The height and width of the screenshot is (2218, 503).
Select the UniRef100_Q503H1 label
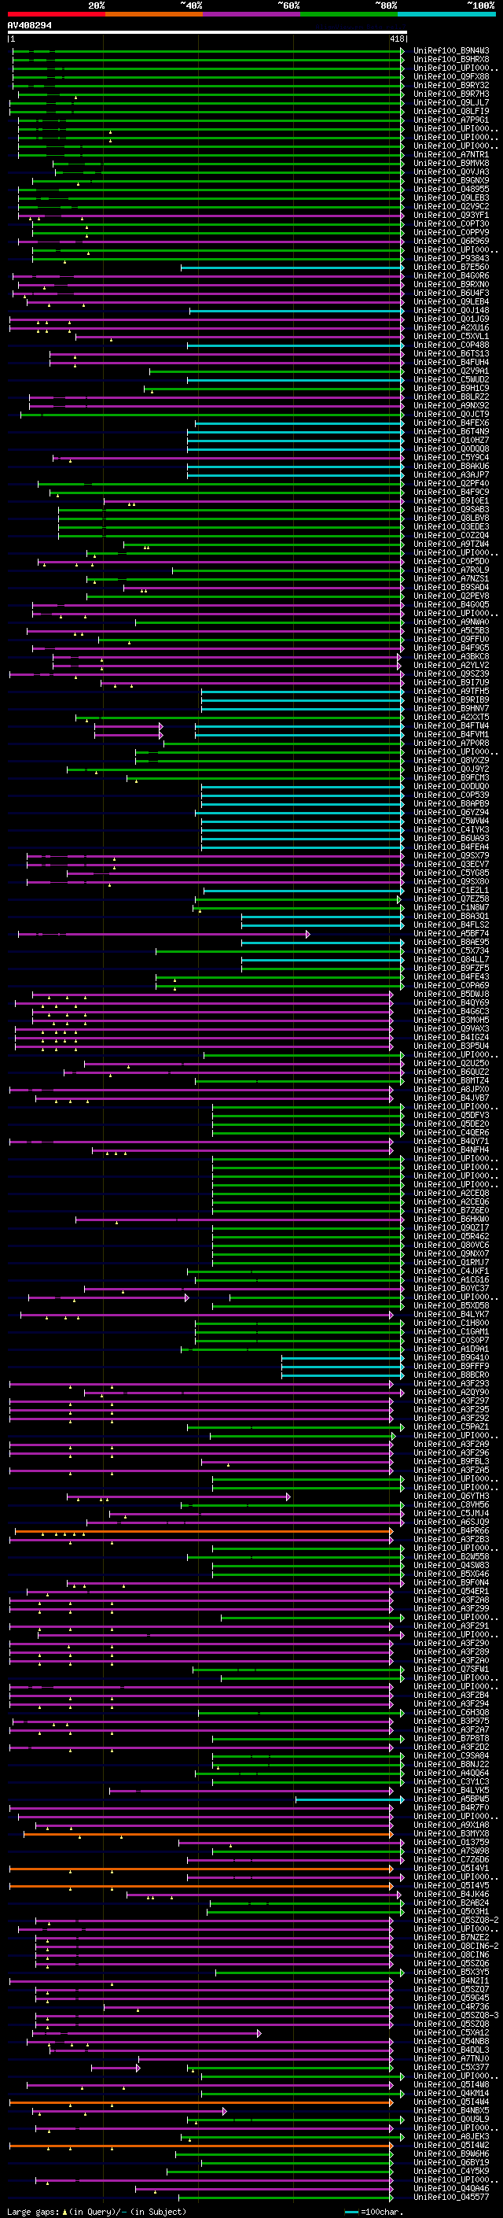coord(451,1911)
